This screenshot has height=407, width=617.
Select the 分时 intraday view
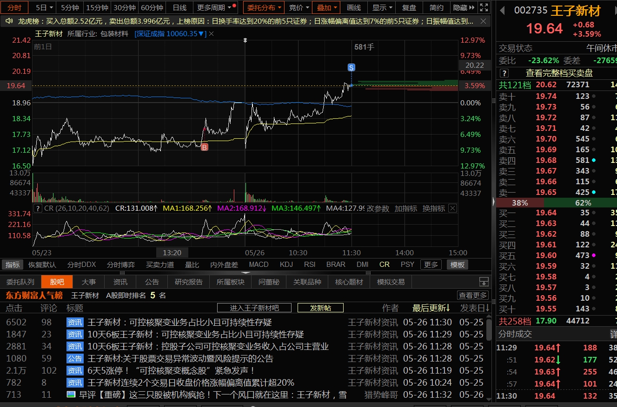point(14,7)
